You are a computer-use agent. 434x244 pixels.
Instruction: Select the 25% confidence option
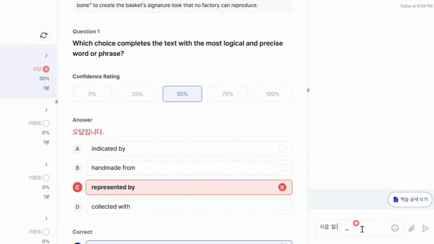137,94
